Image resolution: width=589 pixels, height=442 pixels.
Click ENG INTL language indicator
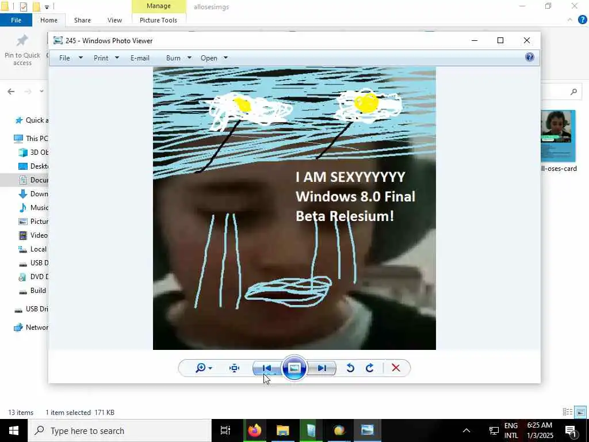(x=511, y=430)
